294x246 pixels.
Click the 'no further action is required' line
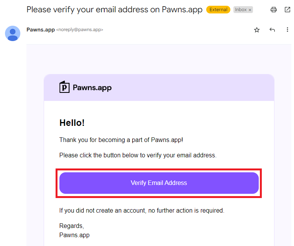click(142, 211)
